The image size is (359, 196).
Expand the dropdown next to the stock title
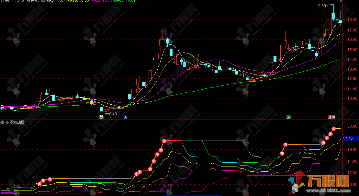pos(43,1)
